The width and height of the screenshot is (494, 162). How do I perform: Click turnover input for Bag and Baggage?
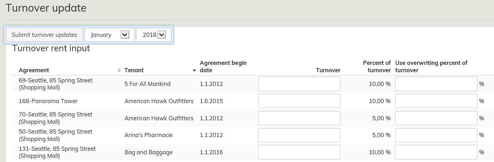pos(299,152)
